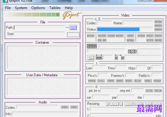The width and height of the screenshot is (167, 117).
Task: Click the CBR audio indicator
Action: tap(65, 107)
